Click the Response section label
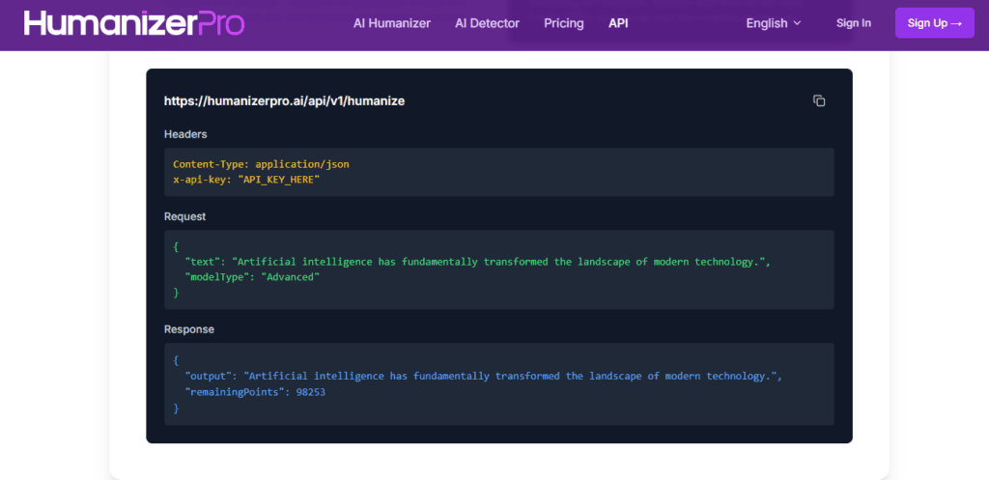 click(x=189, y=329)
